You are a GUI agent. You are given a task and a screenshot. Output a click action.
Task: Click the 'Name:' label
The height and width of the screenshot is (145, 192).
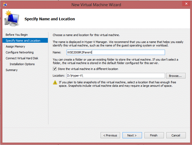tap(57, 52)
